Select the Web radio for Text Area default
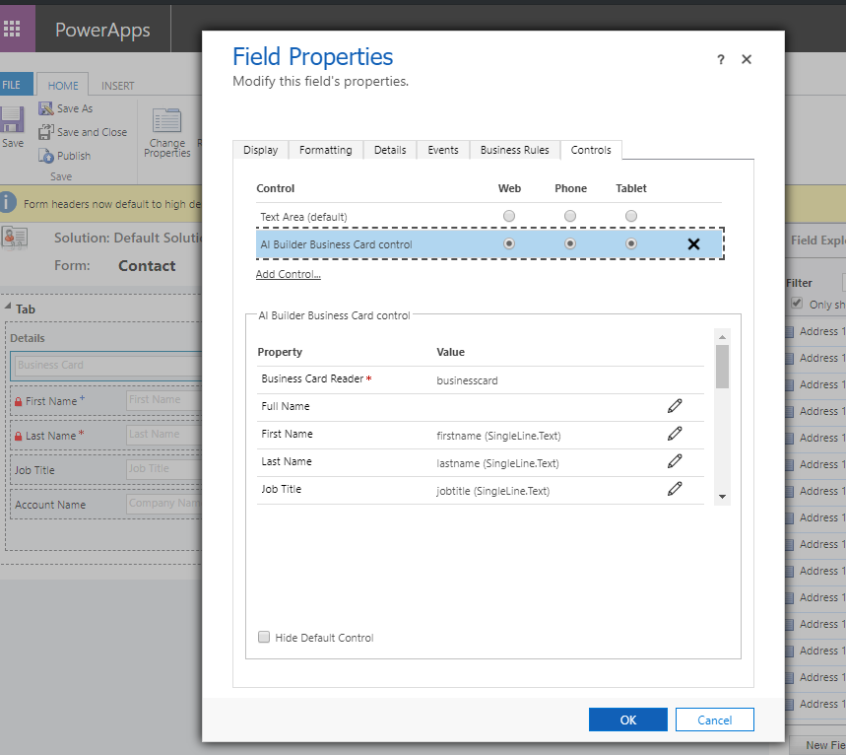 pos(509,215)
